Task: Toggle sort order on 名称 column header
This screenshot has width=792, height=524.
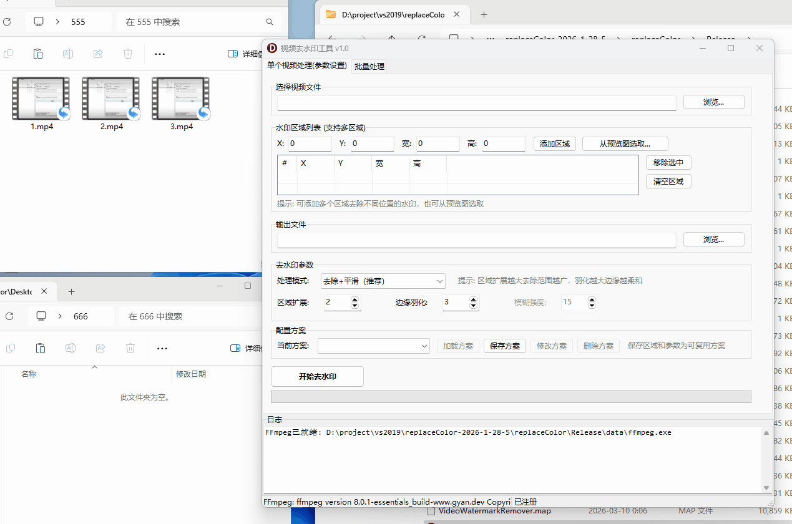Action: point(29,373)
